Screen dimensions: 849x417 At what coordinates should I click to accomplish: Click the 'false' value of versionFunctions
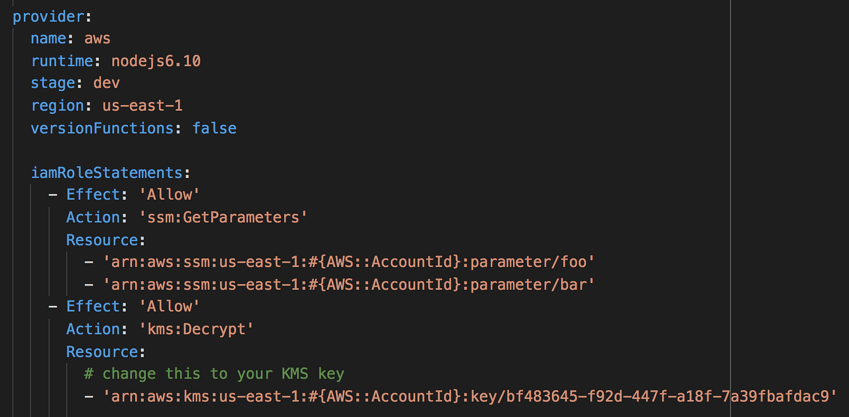point(214,128)
